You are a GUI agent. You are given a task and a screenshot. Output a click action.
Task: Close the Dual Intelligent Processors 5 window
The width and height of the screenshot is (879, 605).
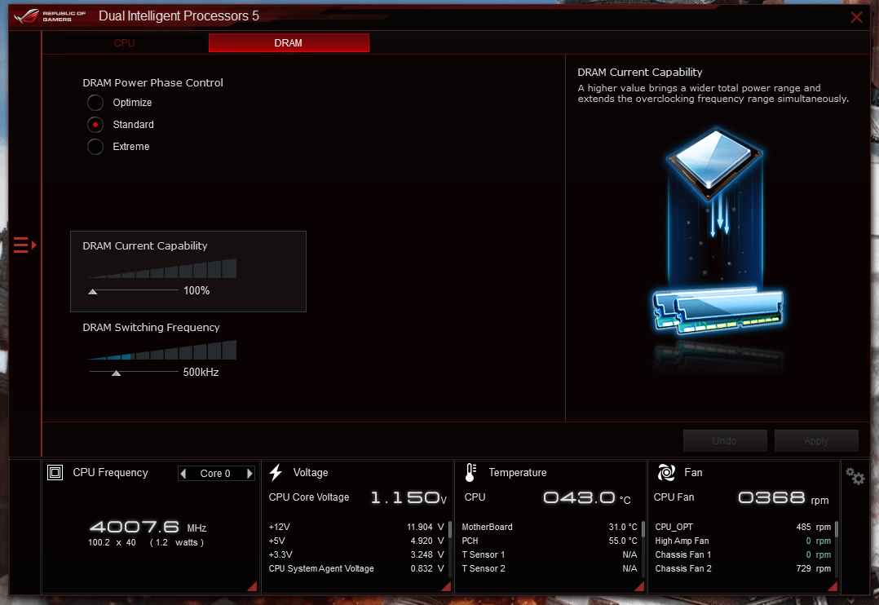(856, 17)
